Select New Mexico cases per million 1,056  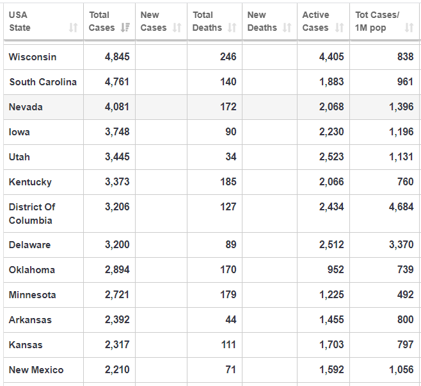click(401, 370)
